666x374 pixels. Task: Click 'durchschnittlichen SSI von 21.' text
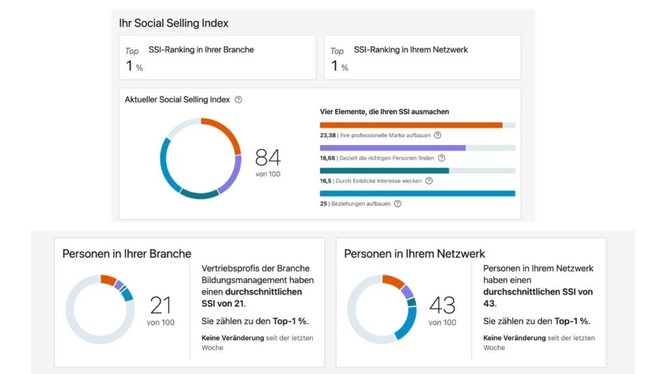252,297
